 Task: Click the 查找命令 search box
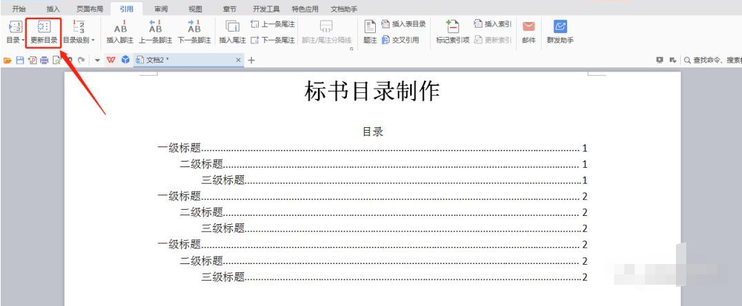[712, 61]
